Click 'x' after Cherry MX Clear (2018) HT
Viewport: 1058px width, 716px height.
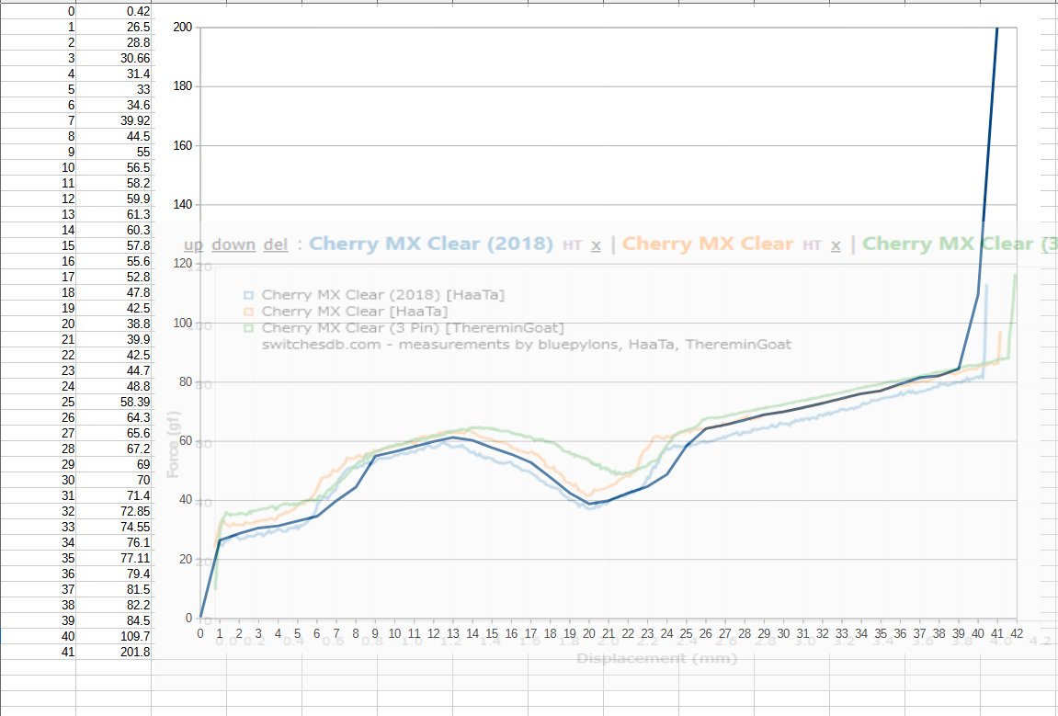click(x=596, y=245)
